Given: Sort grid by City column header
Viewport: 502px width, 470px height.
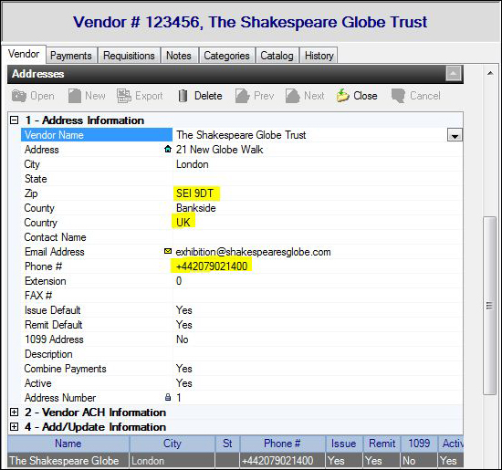Looking at the screenshot, I should pyautogui.click(x=173, y=444).
